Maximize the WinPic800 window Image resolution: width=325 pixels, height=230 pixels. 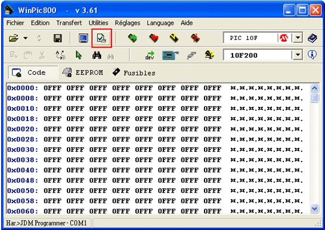click(302, 10)
